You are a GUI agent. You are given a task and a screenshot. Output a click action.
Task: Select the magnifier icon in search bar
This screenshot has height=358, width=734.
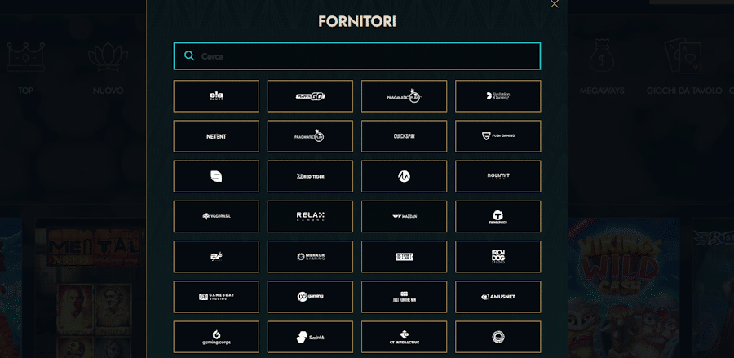click(189, 56)
